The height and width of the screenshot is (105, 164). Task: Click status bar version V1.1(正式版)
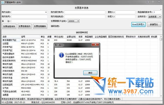(x=7, y=102)
